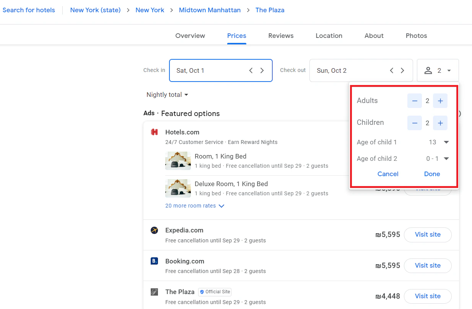Click the Booking.com logo icon
The image size is (472, 309).
click(x=155, y=261)
